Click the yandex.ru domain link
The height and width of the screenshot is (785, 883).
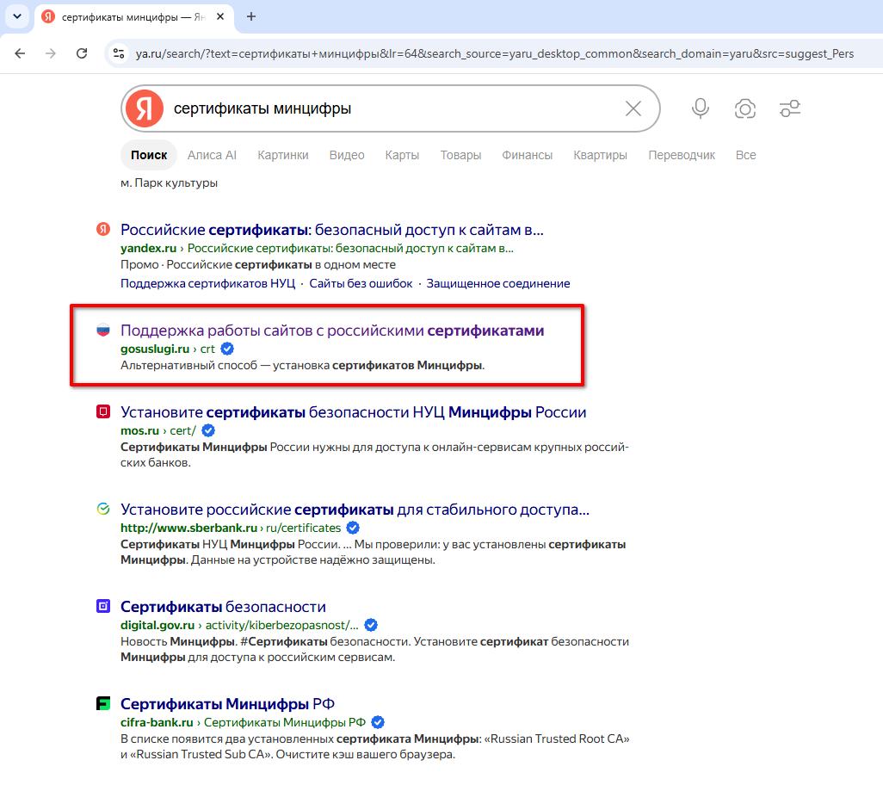point(148,249)
